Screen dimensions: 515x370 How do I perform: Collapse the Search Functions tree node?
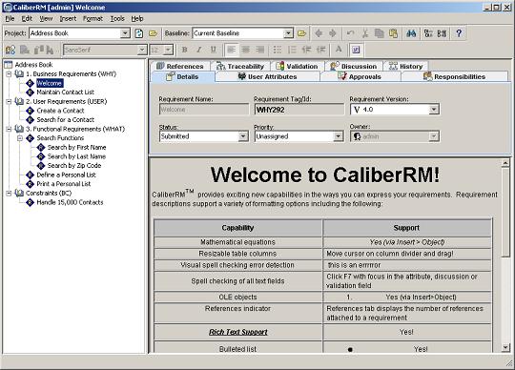tap(20, 138)
